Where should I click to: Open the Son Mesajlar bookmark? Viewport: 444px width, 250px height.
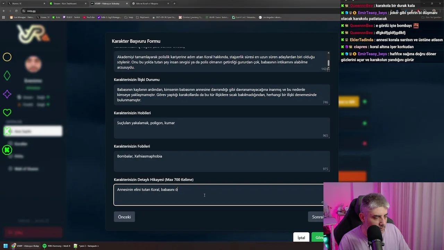tap(22, 17)
